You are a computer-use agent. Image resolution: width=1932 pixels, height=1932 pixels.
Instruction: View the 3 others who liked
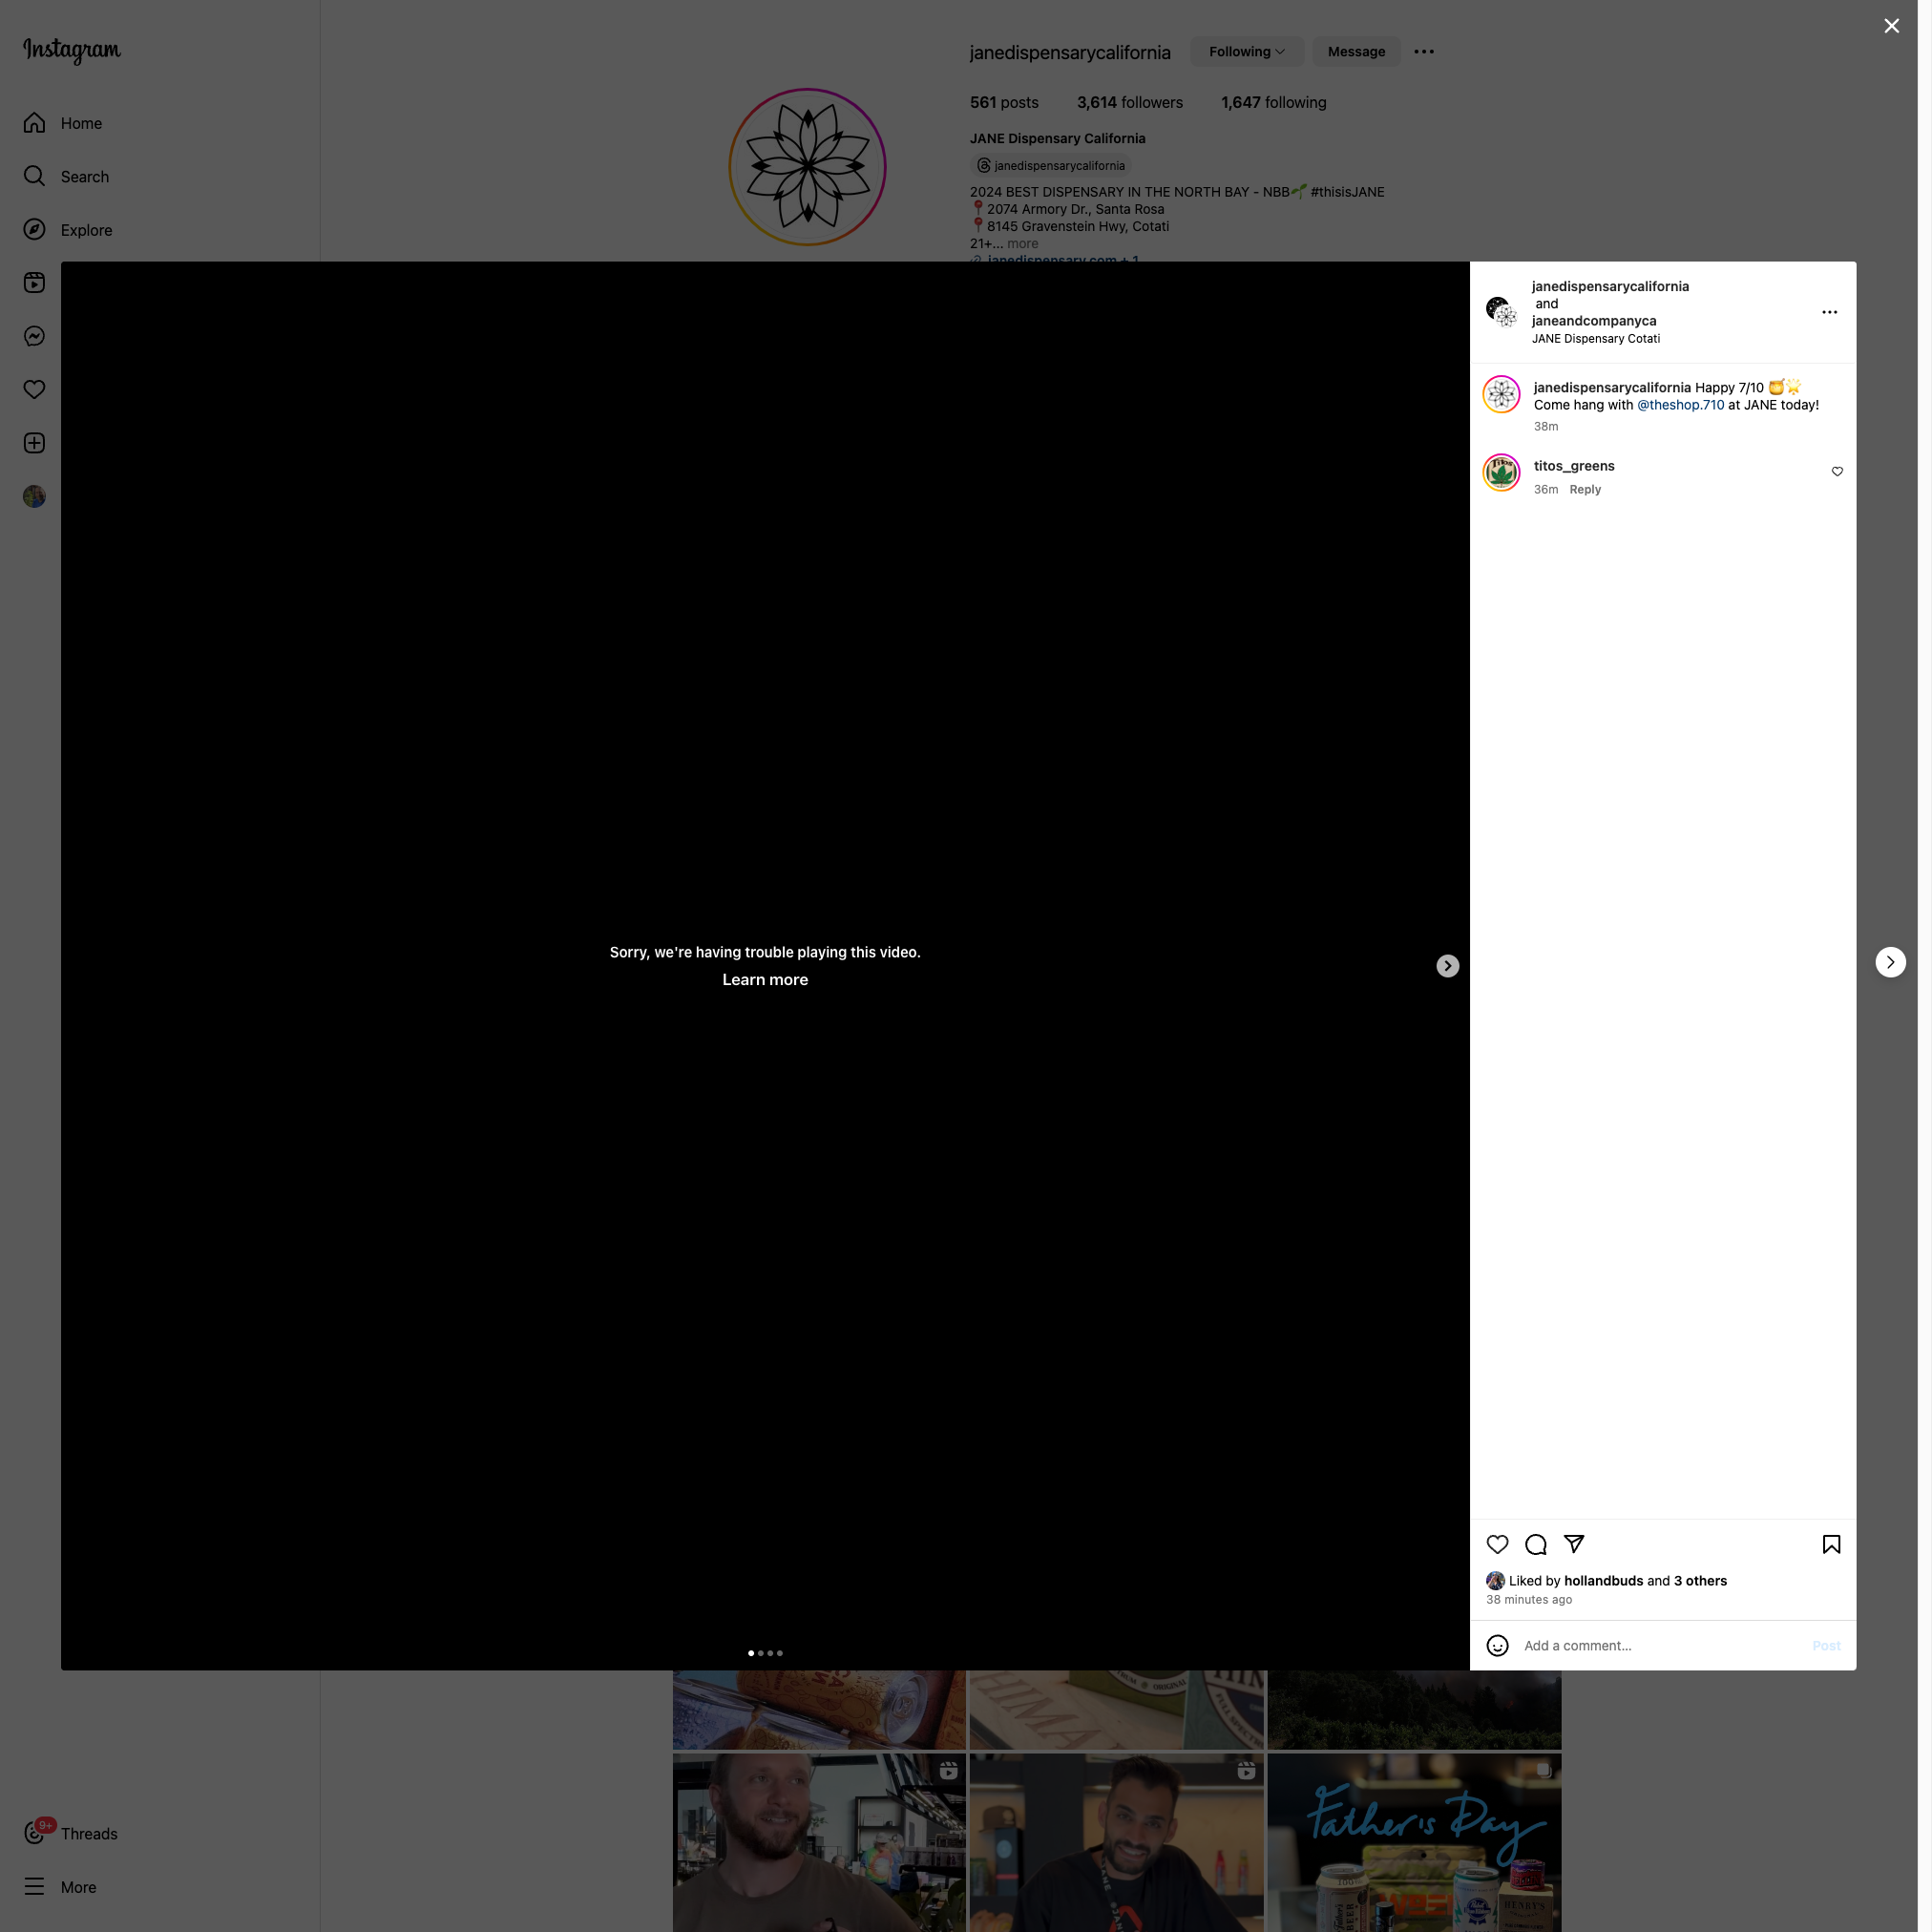tap(1700, 1581)
